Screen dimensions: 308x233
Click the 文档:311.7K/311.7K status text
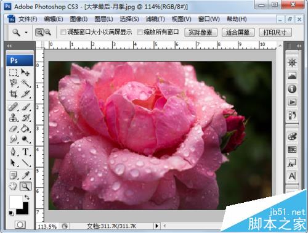(x=111, y=226)
